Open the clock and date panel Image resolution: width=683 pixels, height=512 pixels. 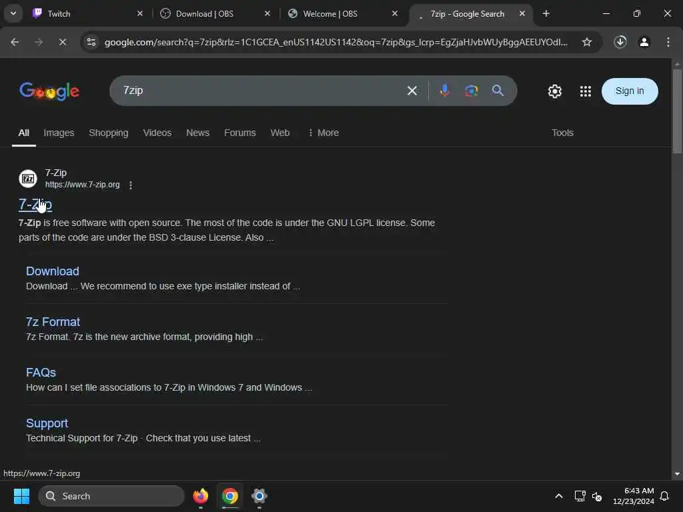click(634, 496)
